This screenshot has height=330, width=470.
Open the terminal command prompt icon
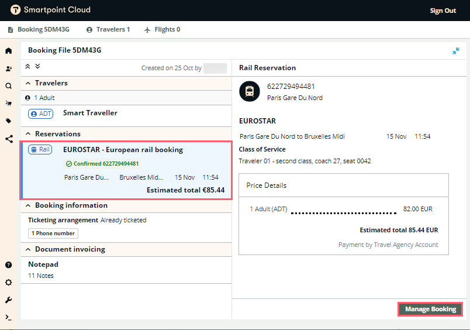pos(8,317)
